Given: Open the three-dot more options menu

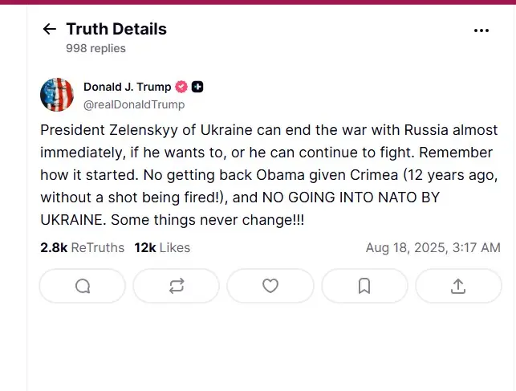Looking at the screenshot, I should pos(481,31).
